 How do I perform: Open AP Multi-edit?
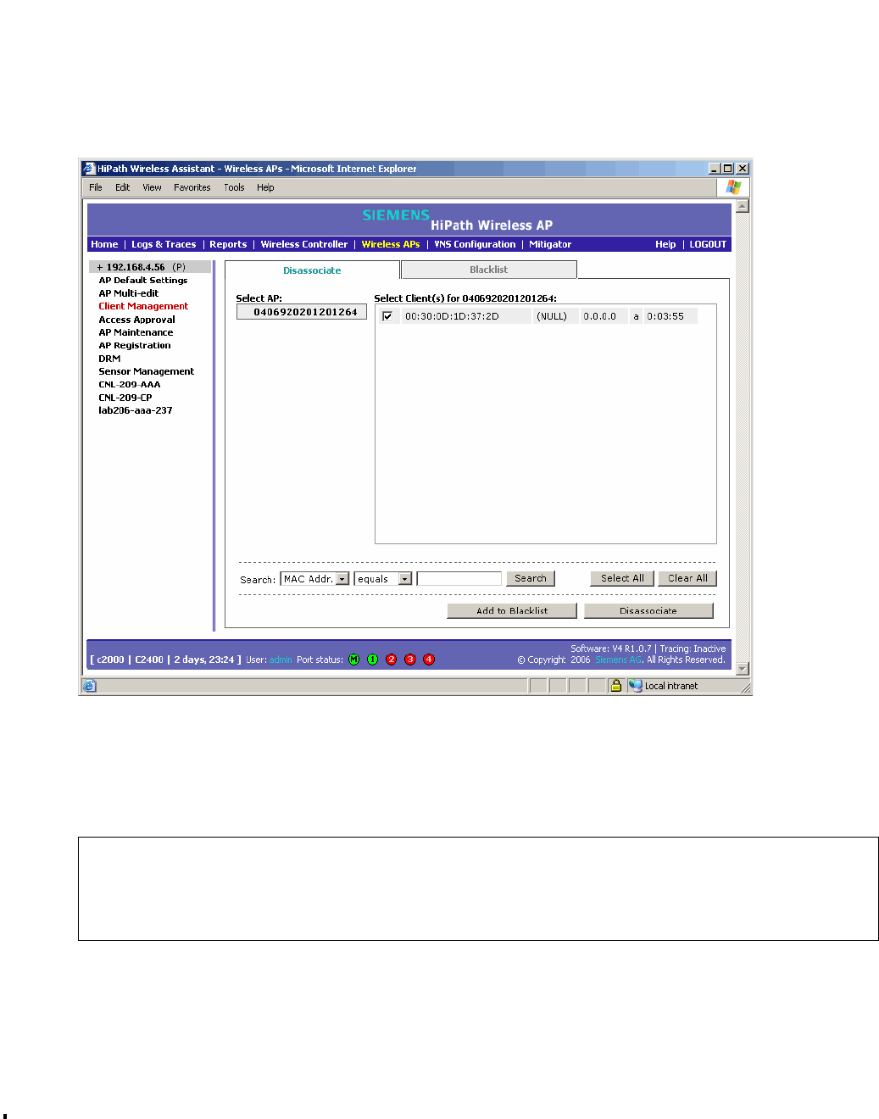[x=129, y=293]
